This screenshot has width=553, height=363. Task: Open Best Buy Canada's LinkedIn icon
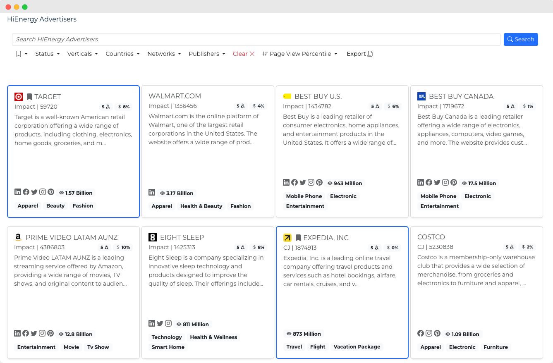coord(421,182)
